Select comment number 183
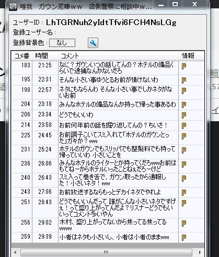 (x=26, y=65)
